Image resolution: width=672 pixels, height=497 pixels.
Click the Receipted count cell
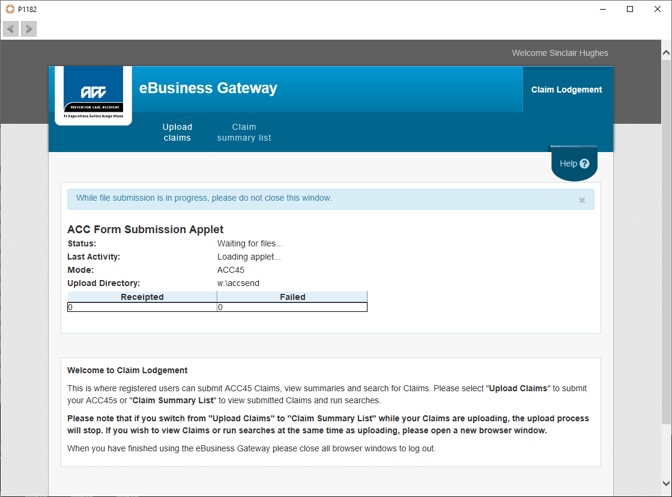[142, 307]
